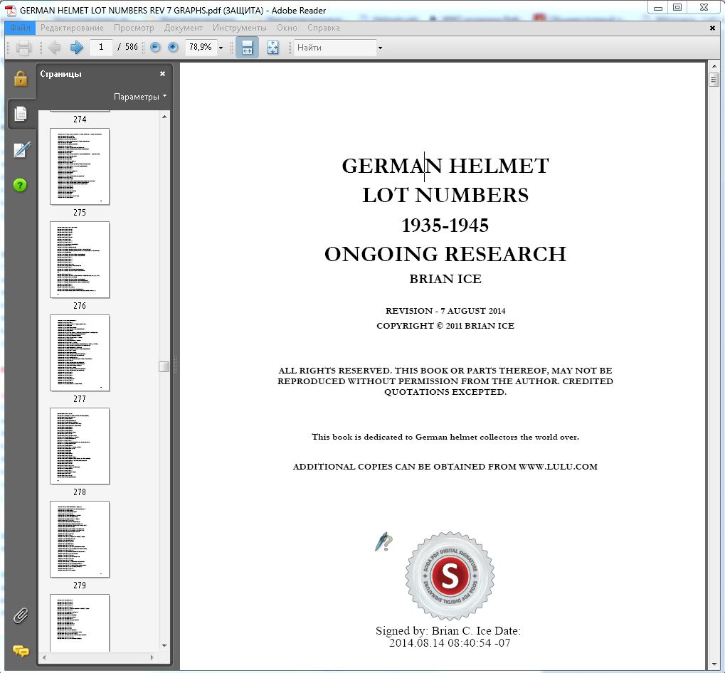Open the zoom percentage dropdown
The image size is (725, 673).
(221, 48)
